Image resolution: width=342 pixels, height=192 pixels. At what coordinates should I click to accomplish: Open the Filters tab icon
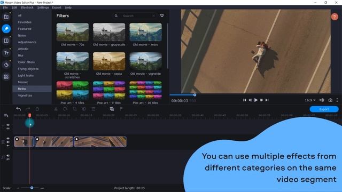click(x=6, y=28)
